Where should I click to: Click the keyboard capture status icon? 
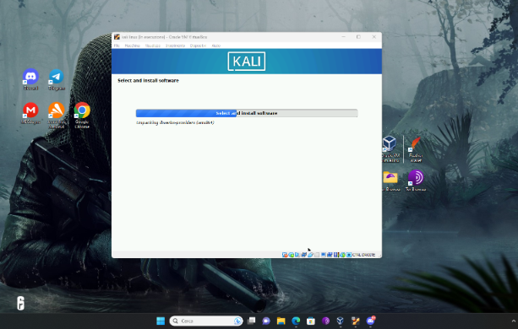point(349,255)
